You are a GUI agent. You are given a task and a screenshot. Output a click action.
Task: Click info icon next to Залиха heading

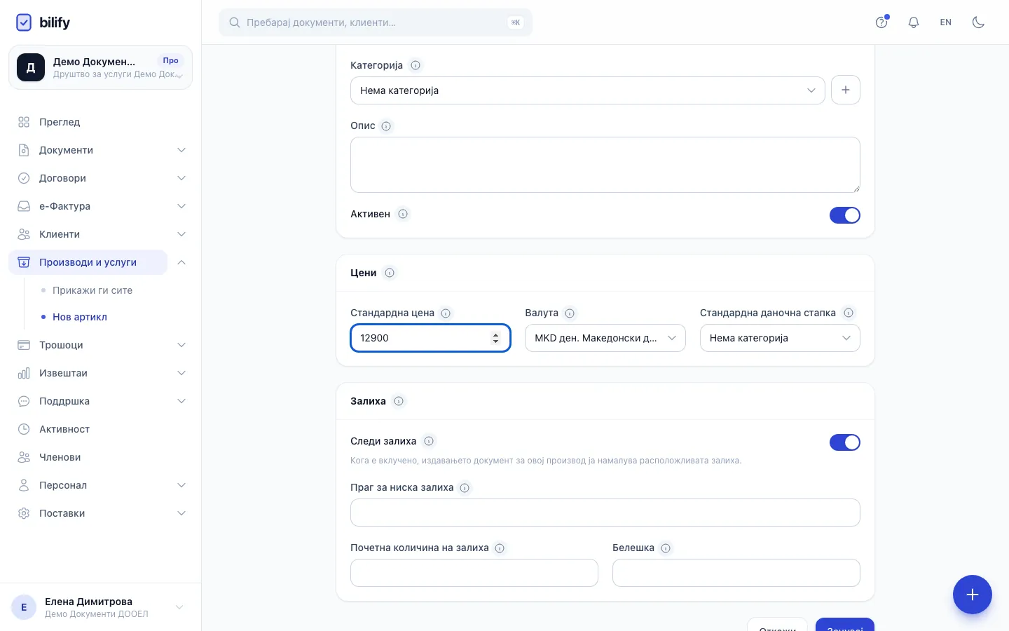(x=399, y=401)
